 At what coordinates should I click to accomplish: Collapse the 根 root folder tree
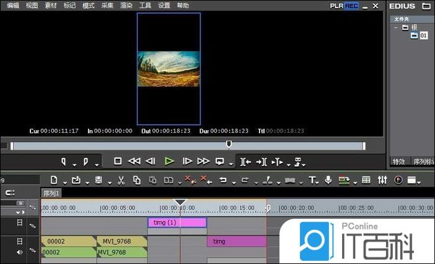pyautogui.click(x=396, y=28)
